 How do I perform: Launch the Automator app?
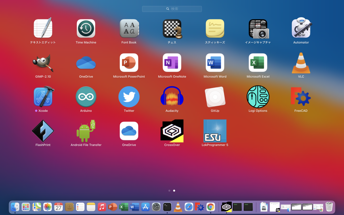(x=301, y=29)
